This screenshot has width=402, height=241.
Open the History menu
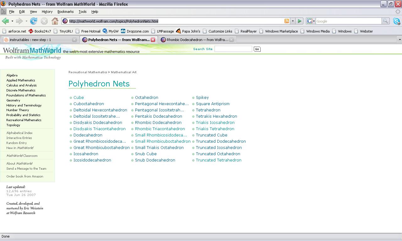coord(47,12)
